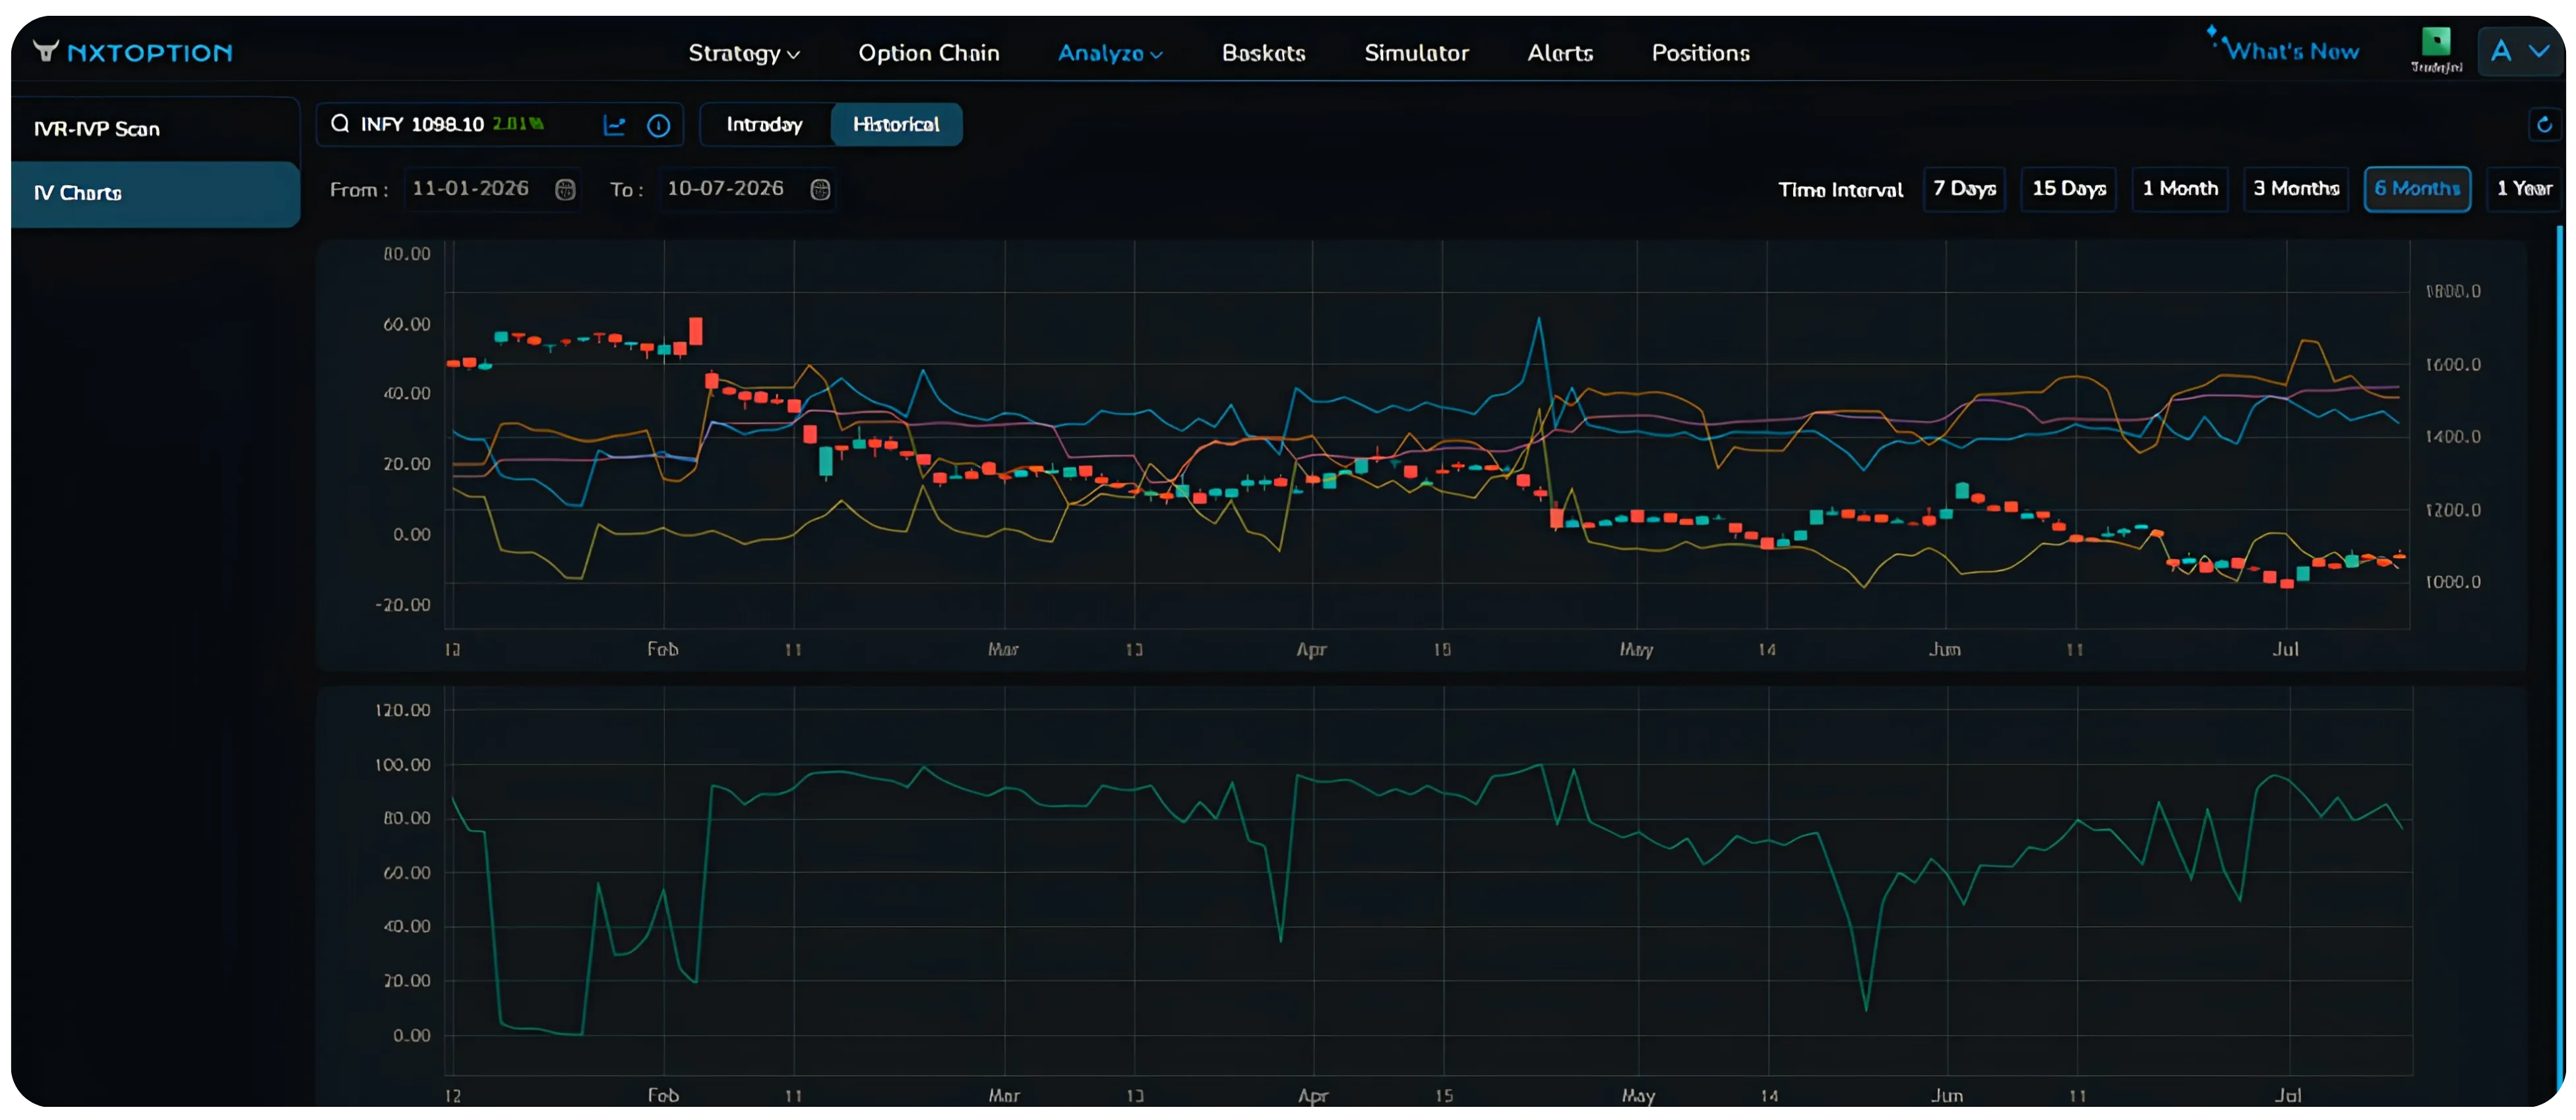The width and height of the screenshot is (2576, 1120).
Task: Set interval to 1 Year
Action: [2524, 189]
